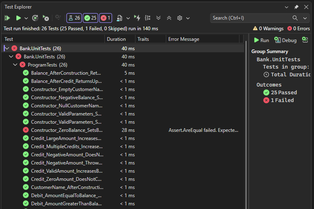This screenshot has width=314, height=209.
Task: Sort by the Error Message column header
Action: point(203,39)
